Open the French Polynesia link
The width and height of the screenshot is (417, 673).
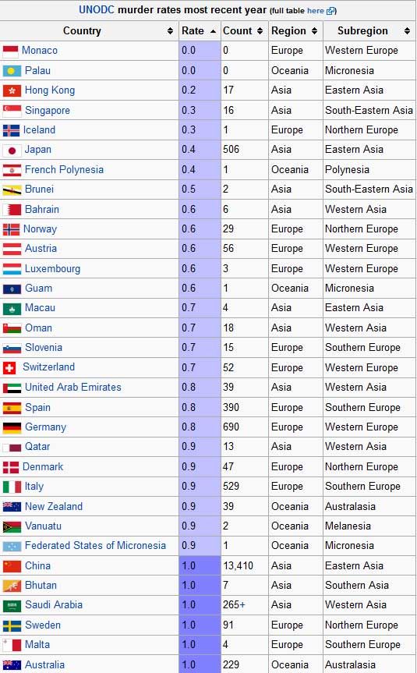64,169
